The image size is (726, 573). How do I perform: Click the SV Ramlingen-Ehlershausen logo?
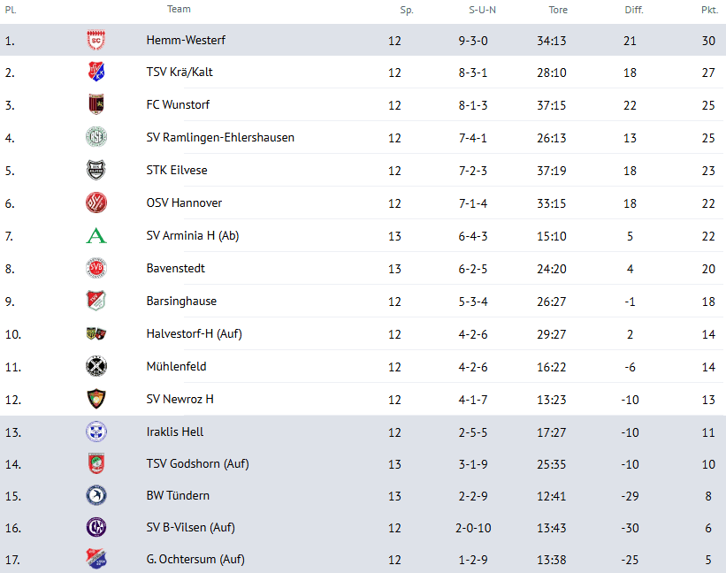[x=96, y=137]
